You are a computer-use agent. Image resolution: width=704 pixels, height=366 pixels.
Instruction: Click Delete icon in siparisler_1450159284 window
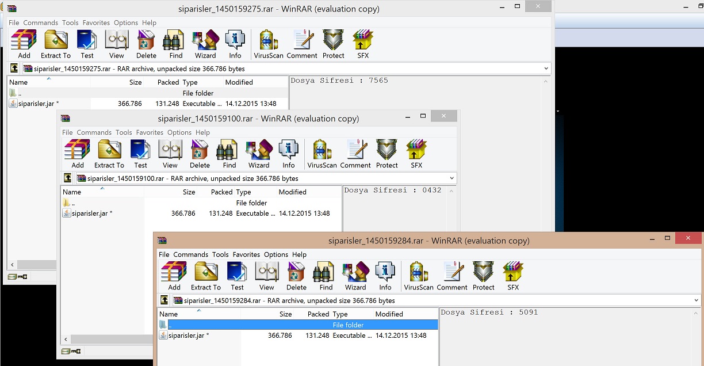[296, 276]
